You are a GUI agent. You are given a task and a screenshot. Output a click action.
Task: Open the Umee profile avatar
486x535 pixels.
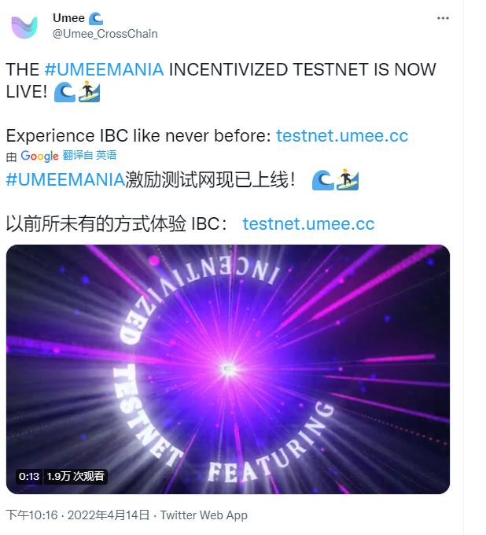pyautogui.click(x=24, y=27)
